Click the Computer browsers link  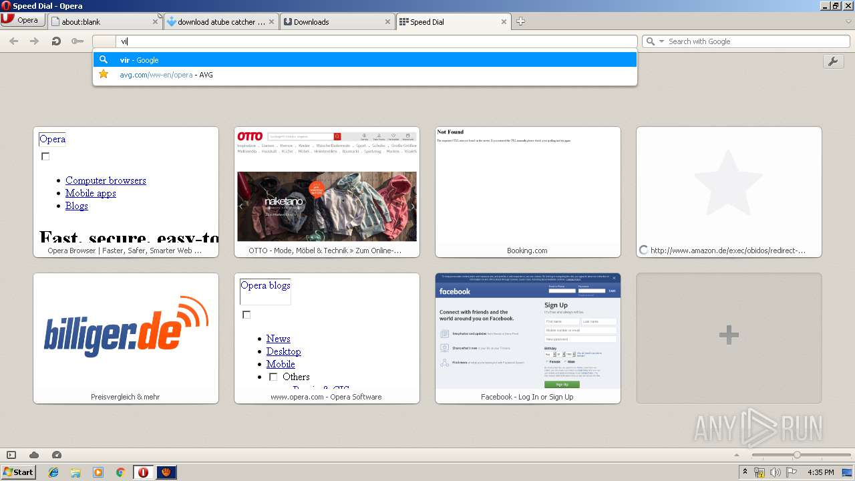click(106, 180)
